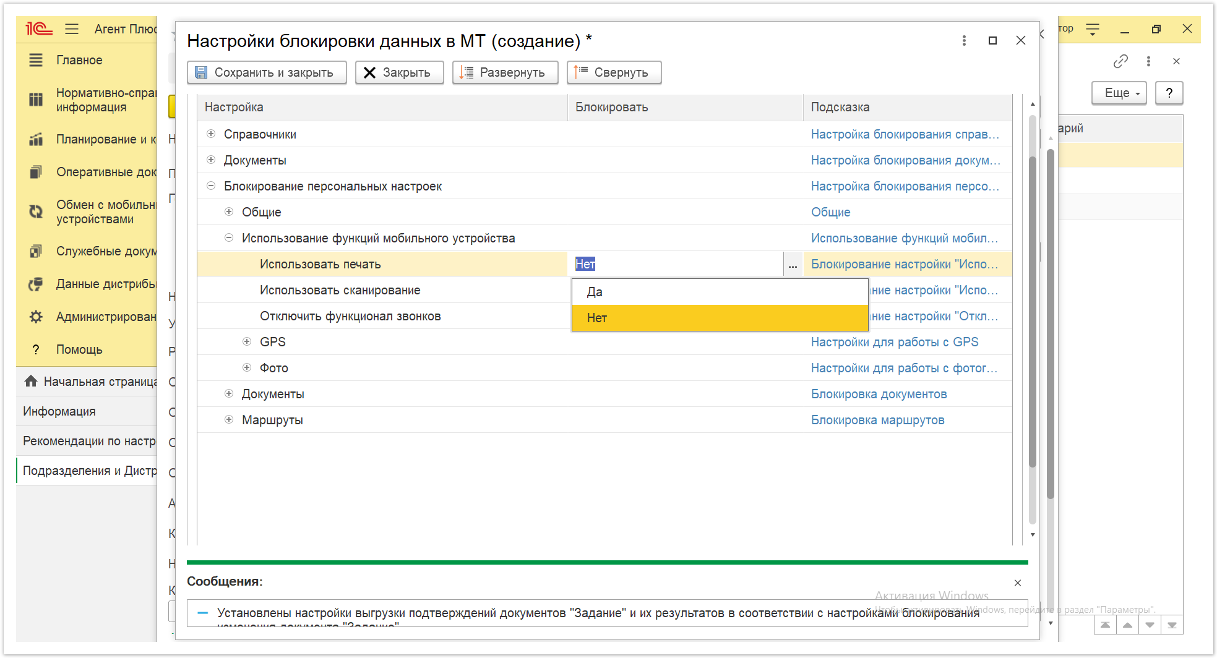Open dialog more-options vertical dots menu
Viewport: 1217px width, 658px height.
point(964,40)
